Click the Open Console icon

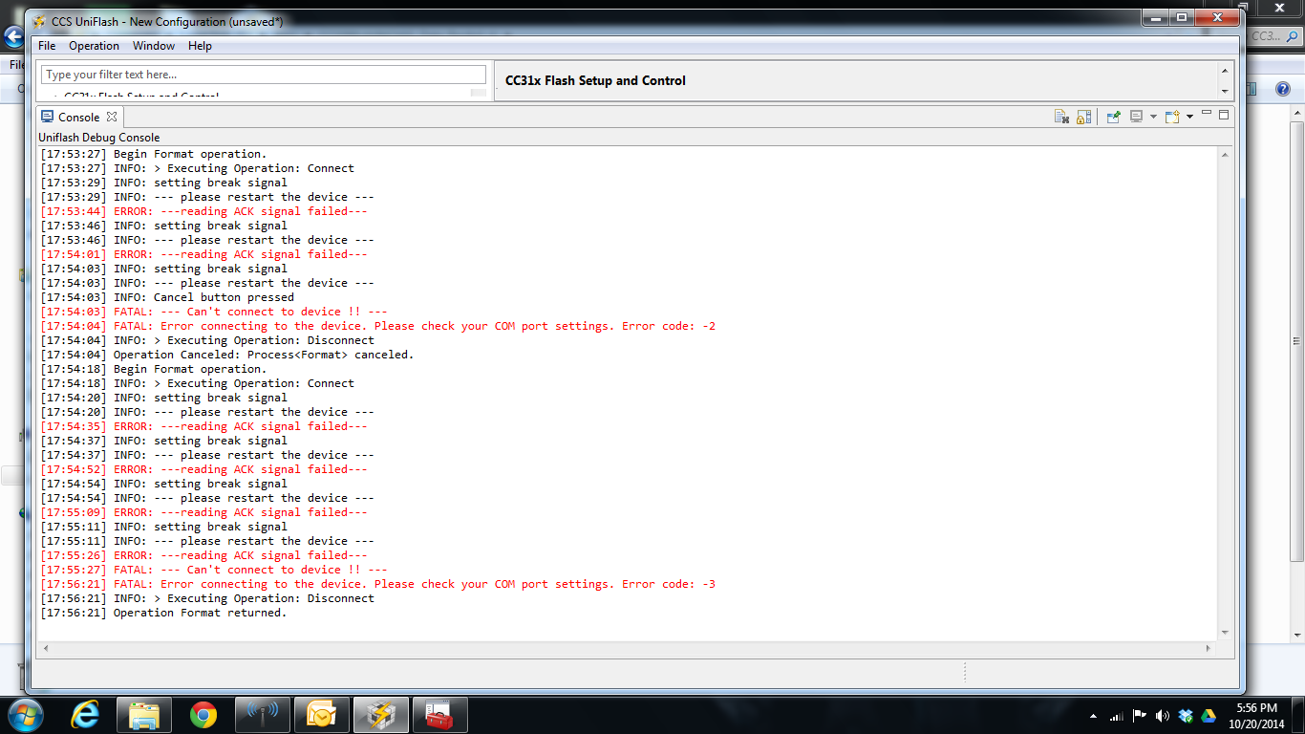tap(1172, 117)
